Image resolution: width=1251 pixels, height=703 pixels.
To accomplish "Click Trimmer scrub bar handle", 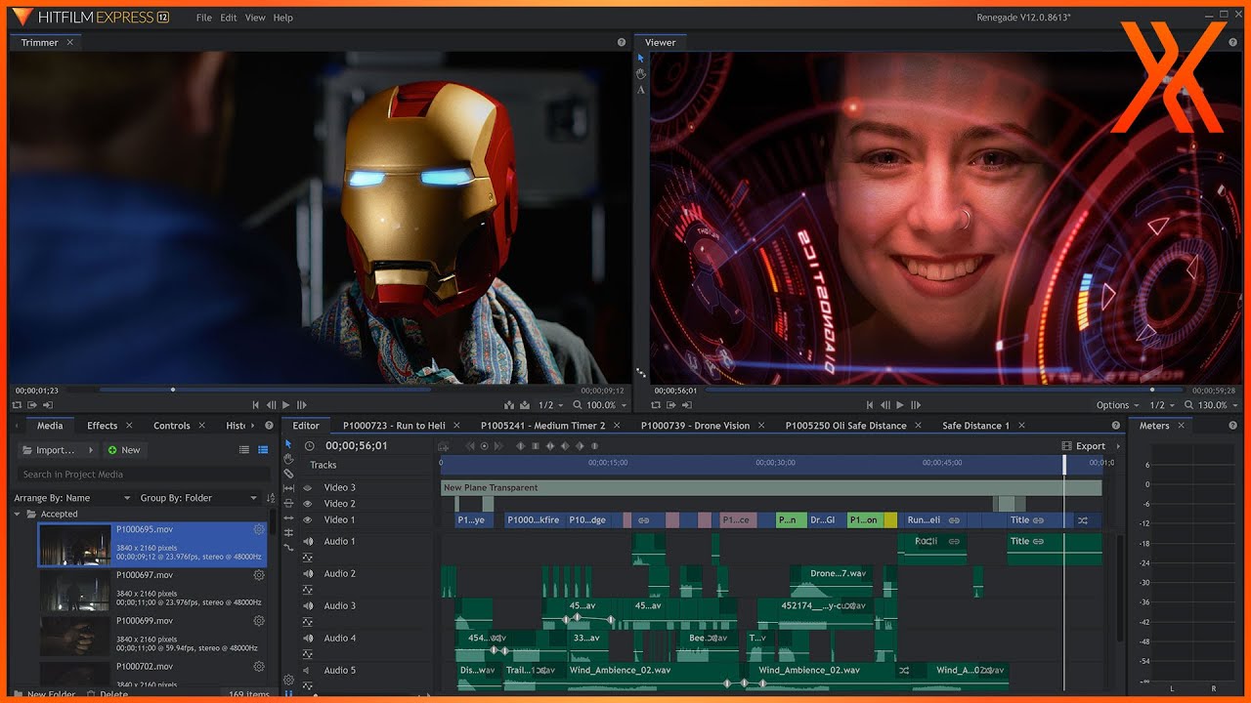I will tap(173, 390).
